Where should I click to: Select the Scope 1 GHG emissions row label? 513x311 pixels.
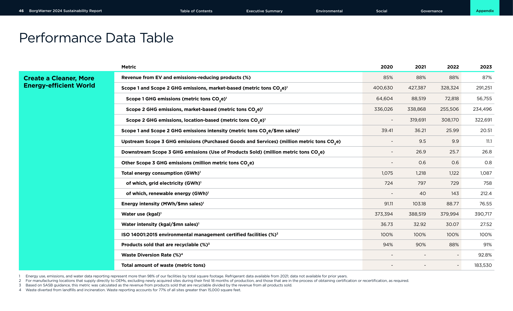click(176, 99)
